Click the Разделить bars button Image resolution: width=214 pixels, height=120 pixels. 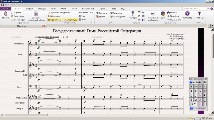[116, 13]
